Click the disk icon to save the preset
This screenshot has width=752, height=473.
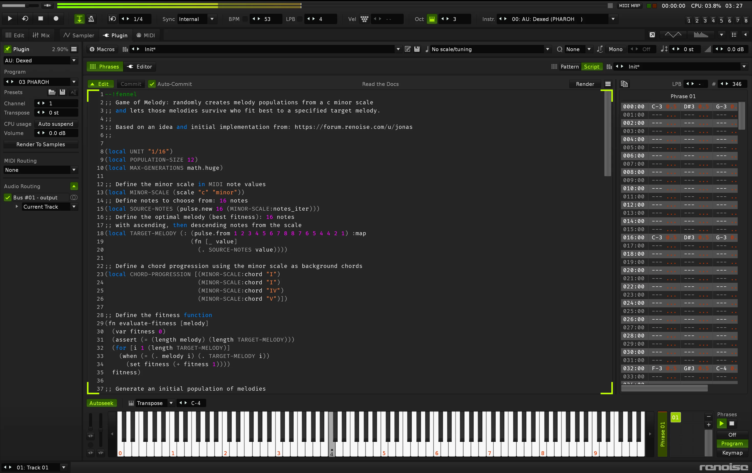(x=62, y=92)
